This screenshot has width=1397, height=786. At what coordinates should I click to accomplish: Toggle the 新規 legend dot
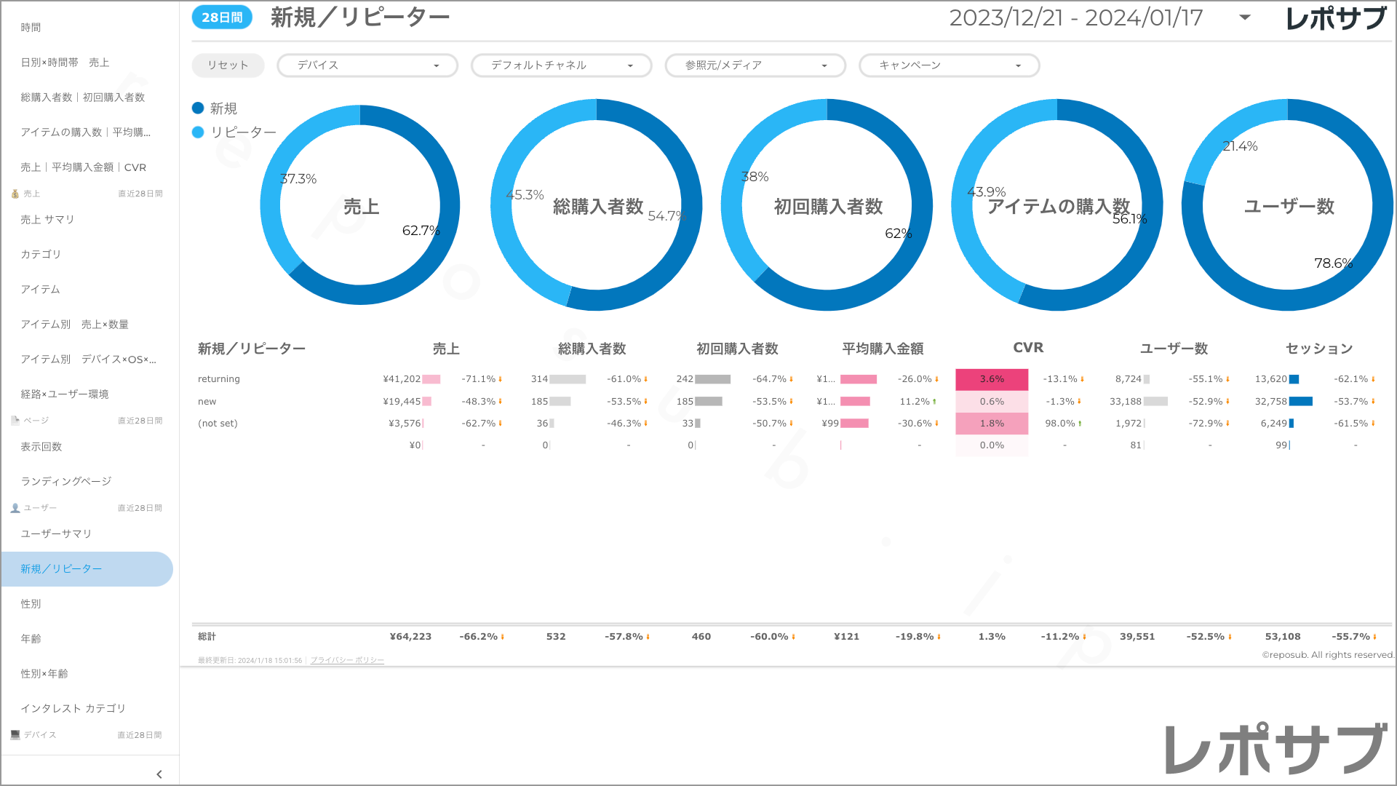[198, 108]
